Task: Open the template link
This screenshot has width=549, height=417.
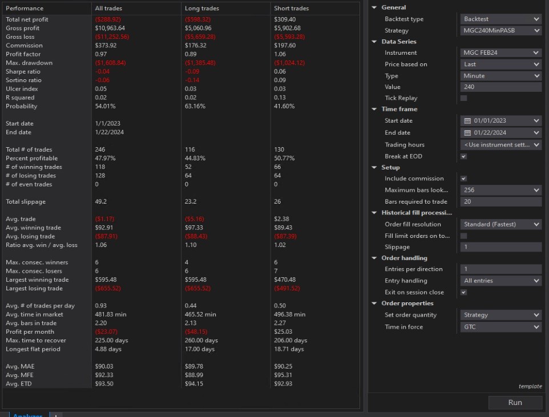Action: coord(530,386)
